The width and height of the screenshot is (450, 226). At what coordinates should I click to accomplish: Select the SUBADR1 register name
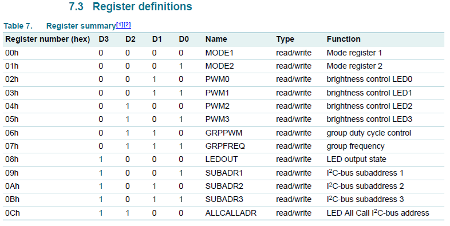point(224,173)
